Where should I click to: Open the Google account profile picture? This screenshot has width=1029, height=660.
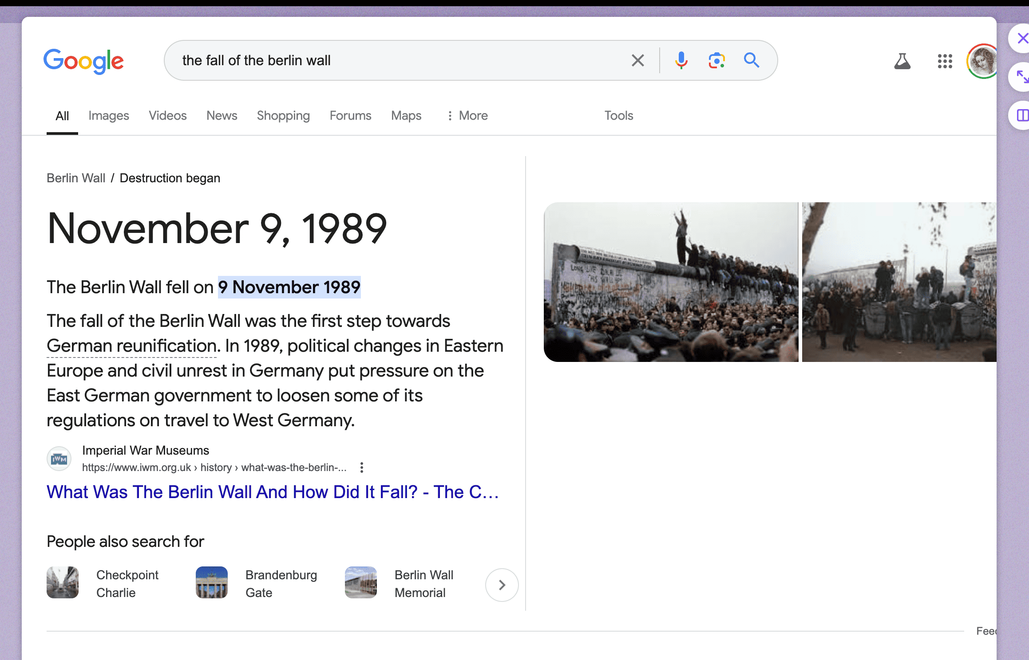point(983,61)
